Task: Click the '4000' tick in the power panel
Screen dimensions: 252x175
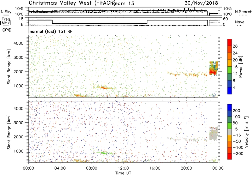Action: pyautogui.click(x=19, y=43)
